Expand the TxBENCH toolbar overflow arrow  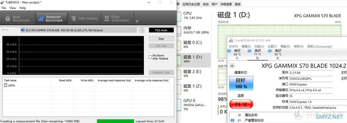coord(137,21)
